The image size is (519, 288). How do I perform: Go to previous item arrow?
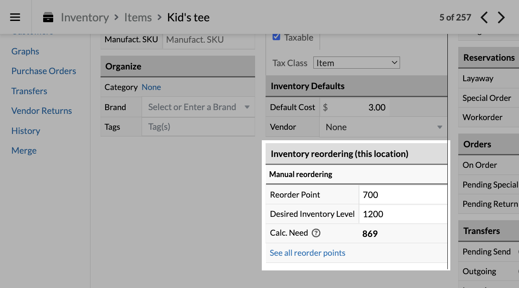484,18
